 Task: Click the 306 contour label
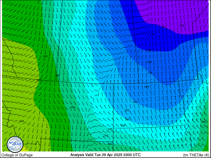pyautogui.click(x=45, y=56)
